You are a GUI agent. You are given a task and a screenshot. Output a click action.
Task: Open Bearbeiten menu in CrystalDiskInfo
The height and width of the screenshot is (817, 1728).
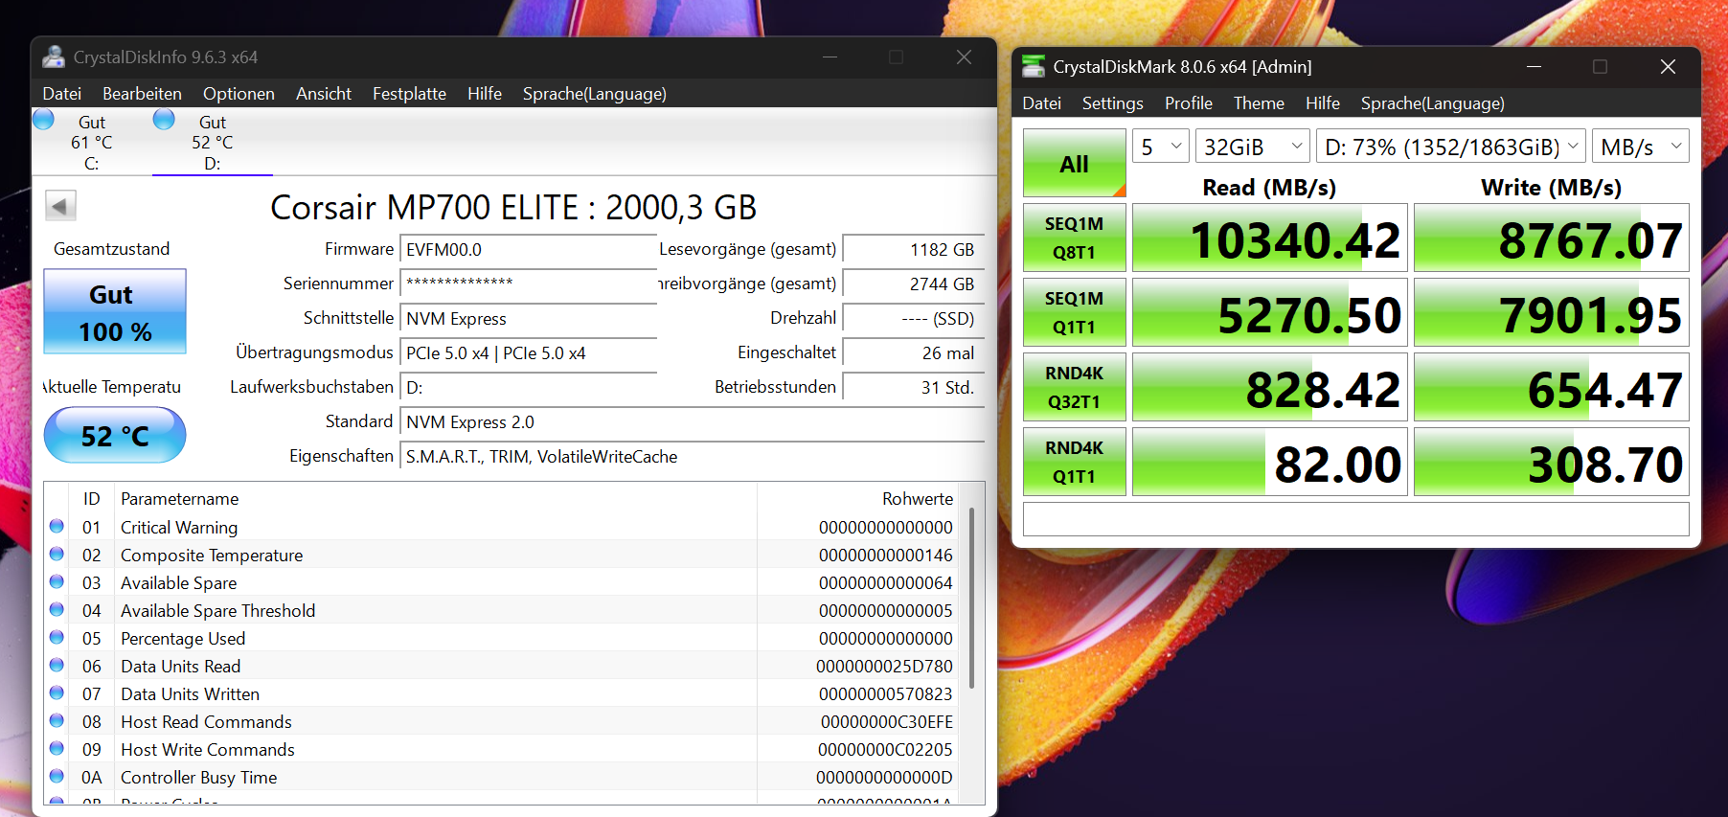click(x=142, y=94)
